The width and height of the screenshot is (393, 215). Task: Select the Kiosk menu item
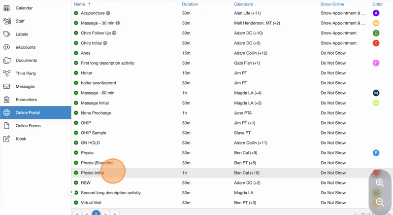(x=21, y=139)
